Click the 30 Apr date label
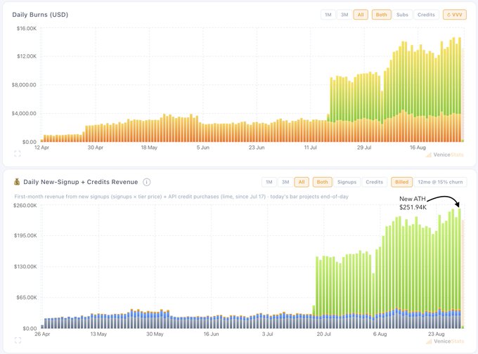This screenshot has width=478, height=354. 96,147
